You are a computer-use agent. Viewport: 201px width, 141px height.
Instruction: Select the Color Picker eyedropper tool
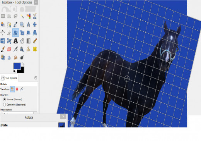point(15,24)
